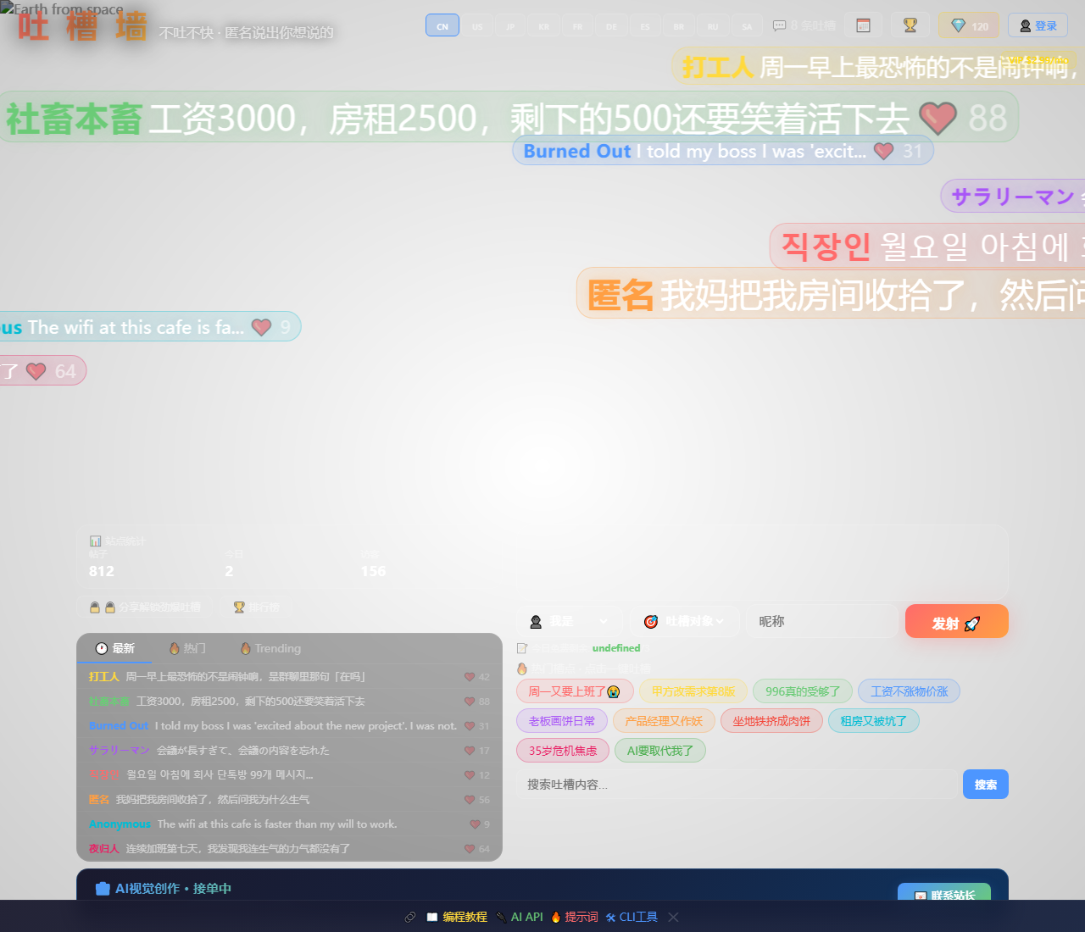Screen dimensions: 1085x932
Task: Click heart on 匿名 list row
Action: [x=470, y=800]
